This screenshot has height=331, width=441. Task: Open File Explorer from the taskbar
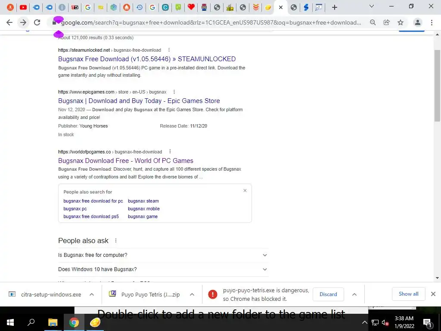click(x=53, y=322)
